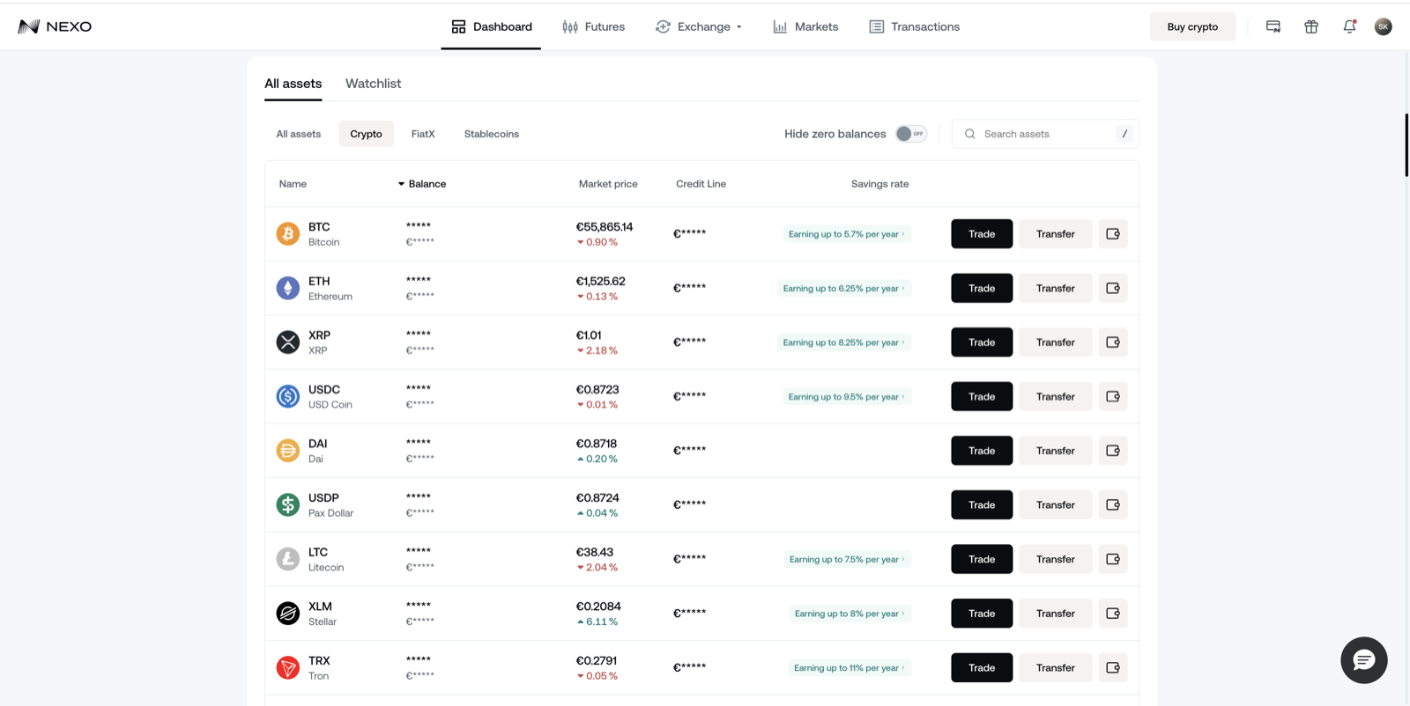Click the Credit Line column header
1410x706 pixels.
pyautogui.click(x=701, y=184)
